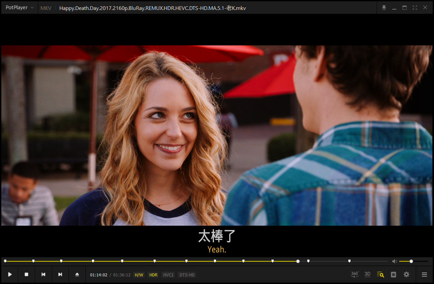Click the DTS-HD audio codec badge
Image resolution: width=434 pixels, height=284 pixels.
187,275
